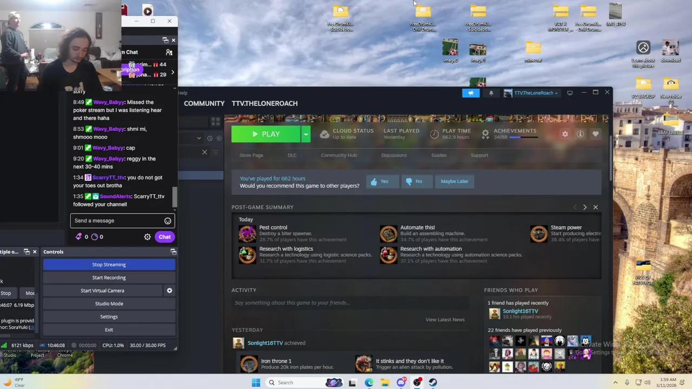Viewport: 692px width, 389px height.
Task: Pop out the OBS Controls dock
Action: tap(174, 252)
